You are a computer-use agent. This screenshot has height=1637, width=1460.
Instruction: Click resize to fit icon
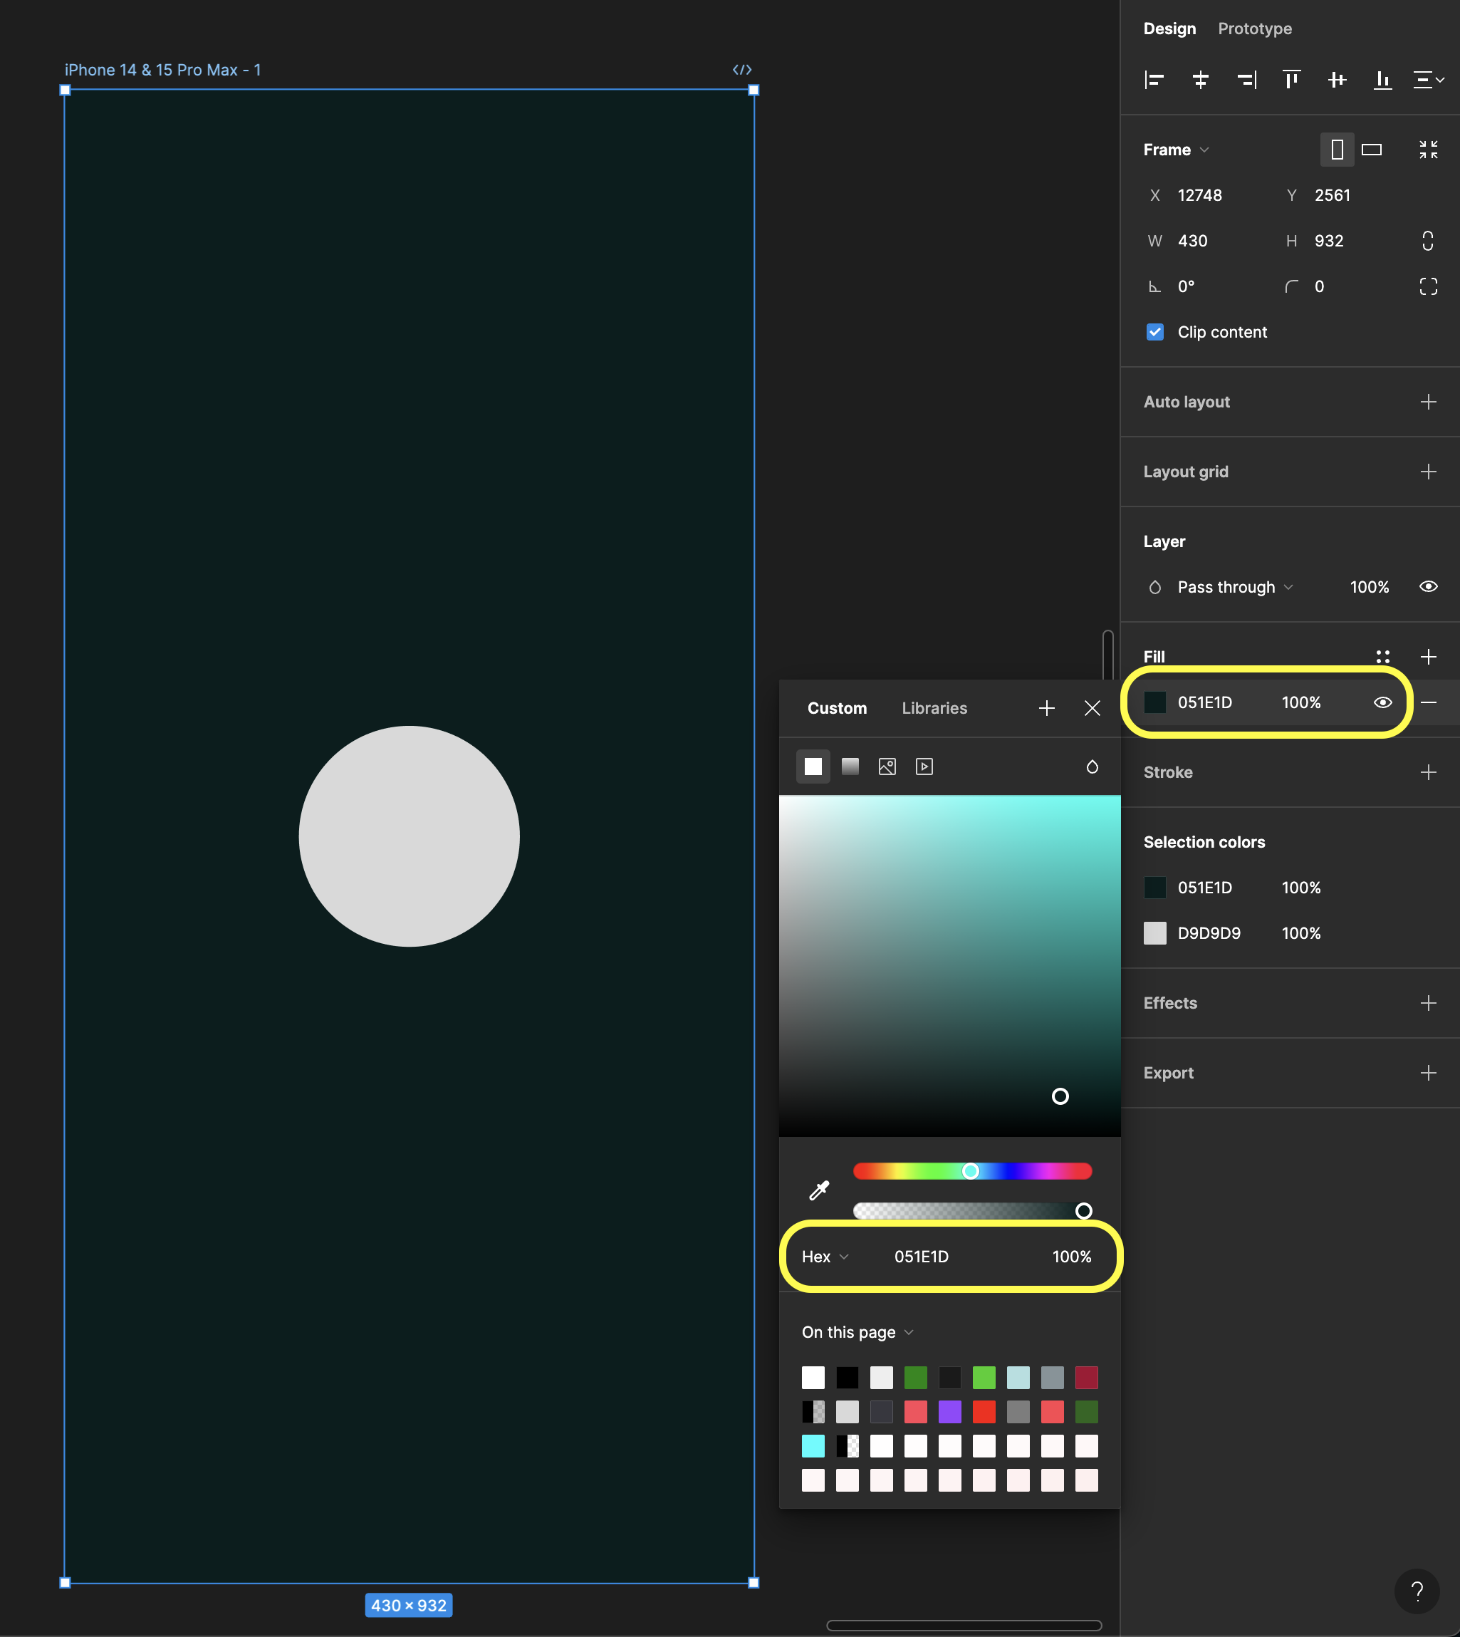[x=1427, y=150]
